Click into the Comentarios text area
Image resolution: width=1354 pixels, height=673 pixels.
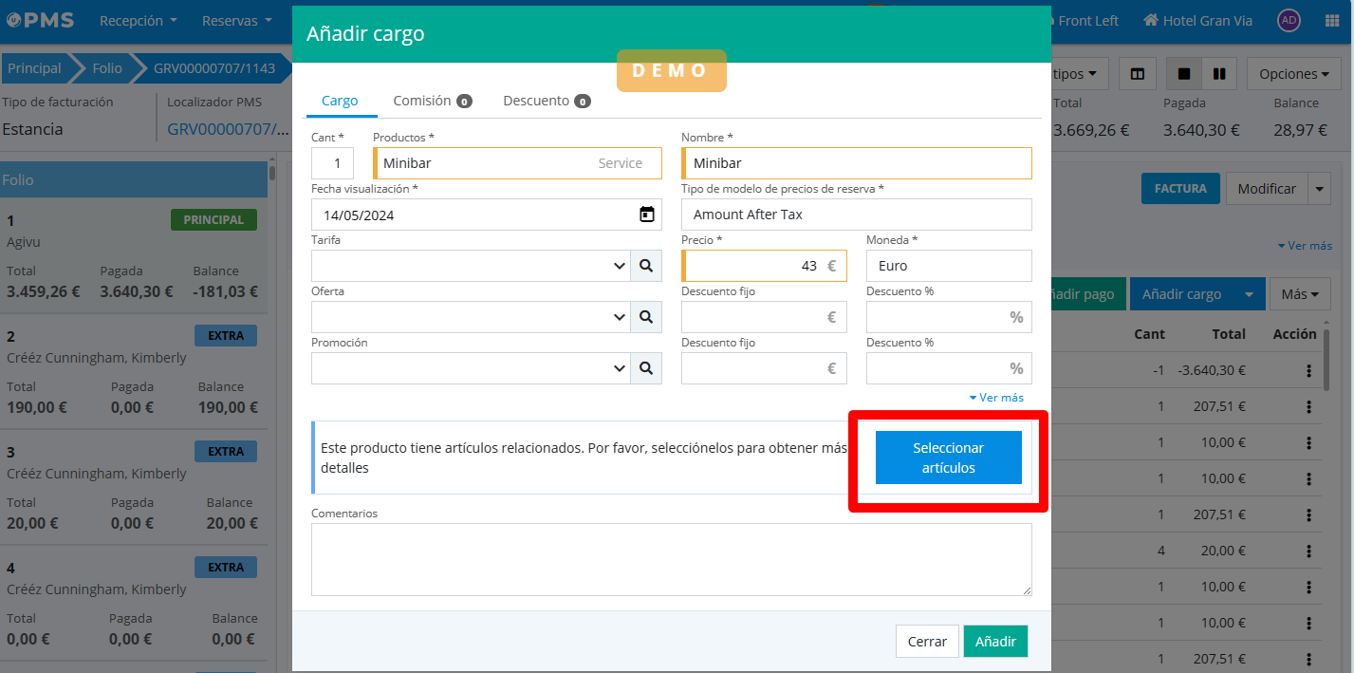pyautogui.click(x=671, y=559)
